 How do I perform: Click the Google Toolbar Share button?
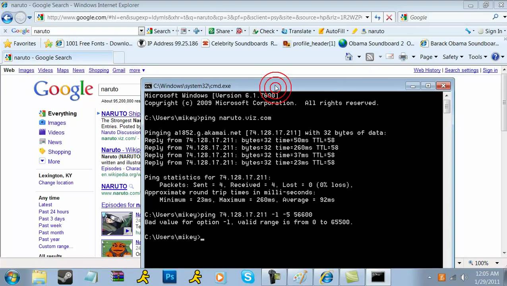coord(219,31)
